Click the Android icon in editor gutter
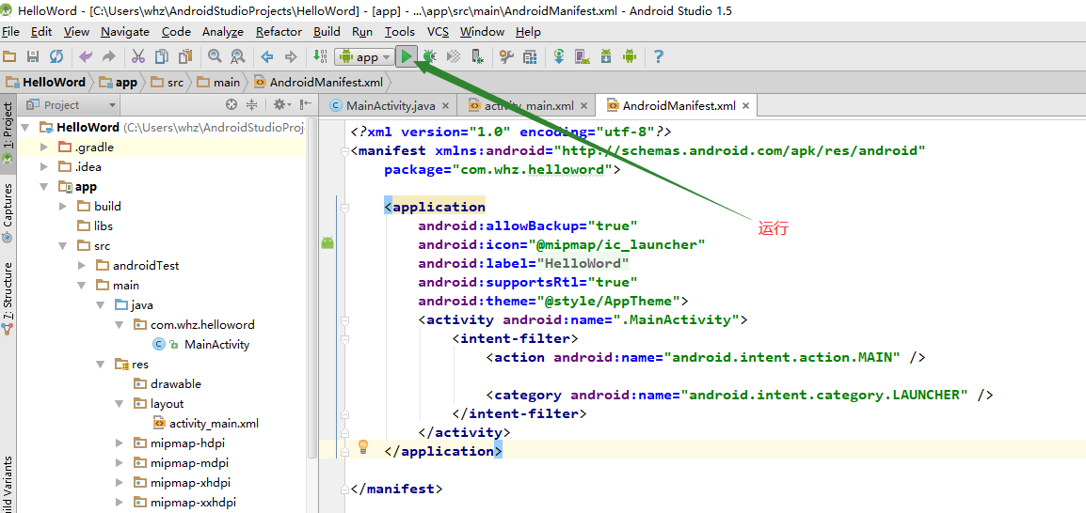 click(328, 242)
